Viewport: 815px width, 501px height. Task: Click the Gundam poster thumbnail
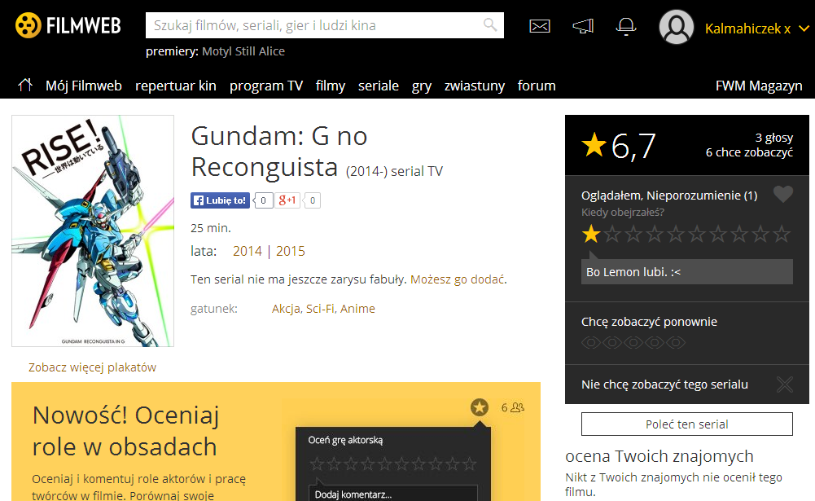pyautogui.click(x=93, y=231)
